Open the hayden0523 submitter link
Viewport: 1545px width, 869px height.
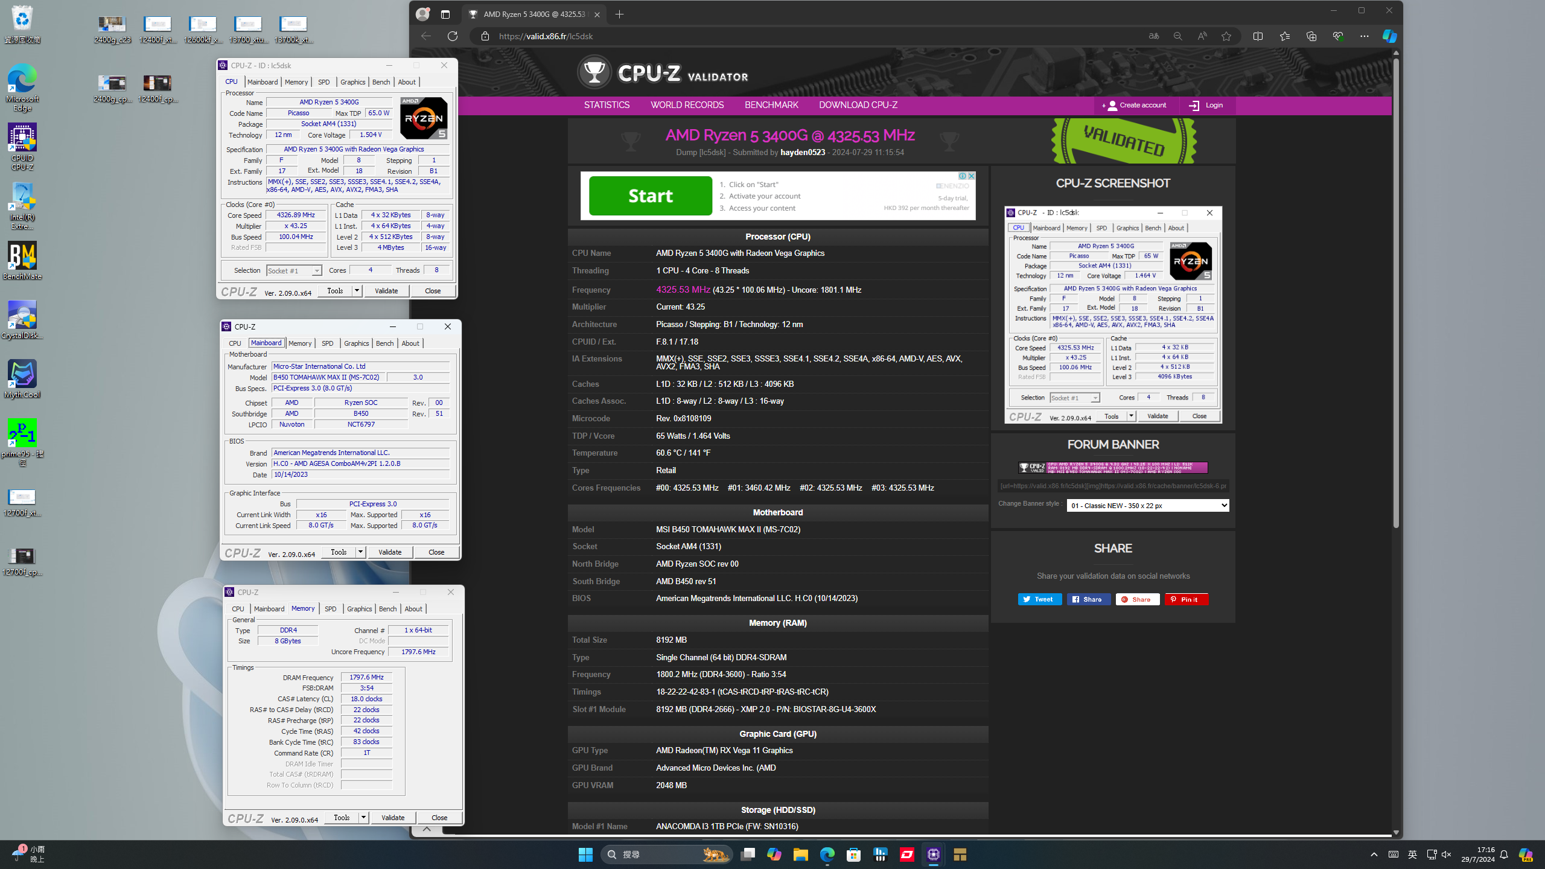point(802,153)
